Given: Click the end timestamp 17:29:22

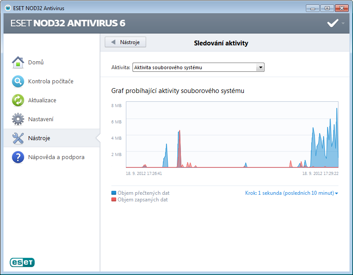Looking at the screenshot, I should point(320,174).
